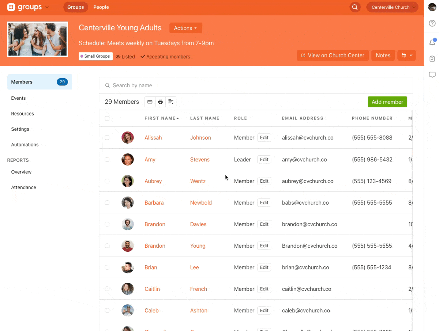Click the group photo thumbnail
Viewport: 439px width, 331px height.
[x=38, y=39]
